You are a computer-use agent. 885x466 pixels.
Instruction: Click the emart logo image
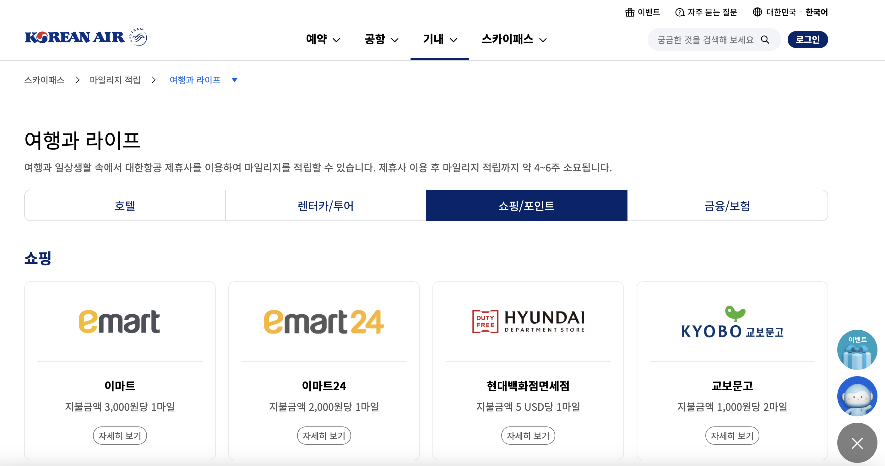[x=119, y=322]
